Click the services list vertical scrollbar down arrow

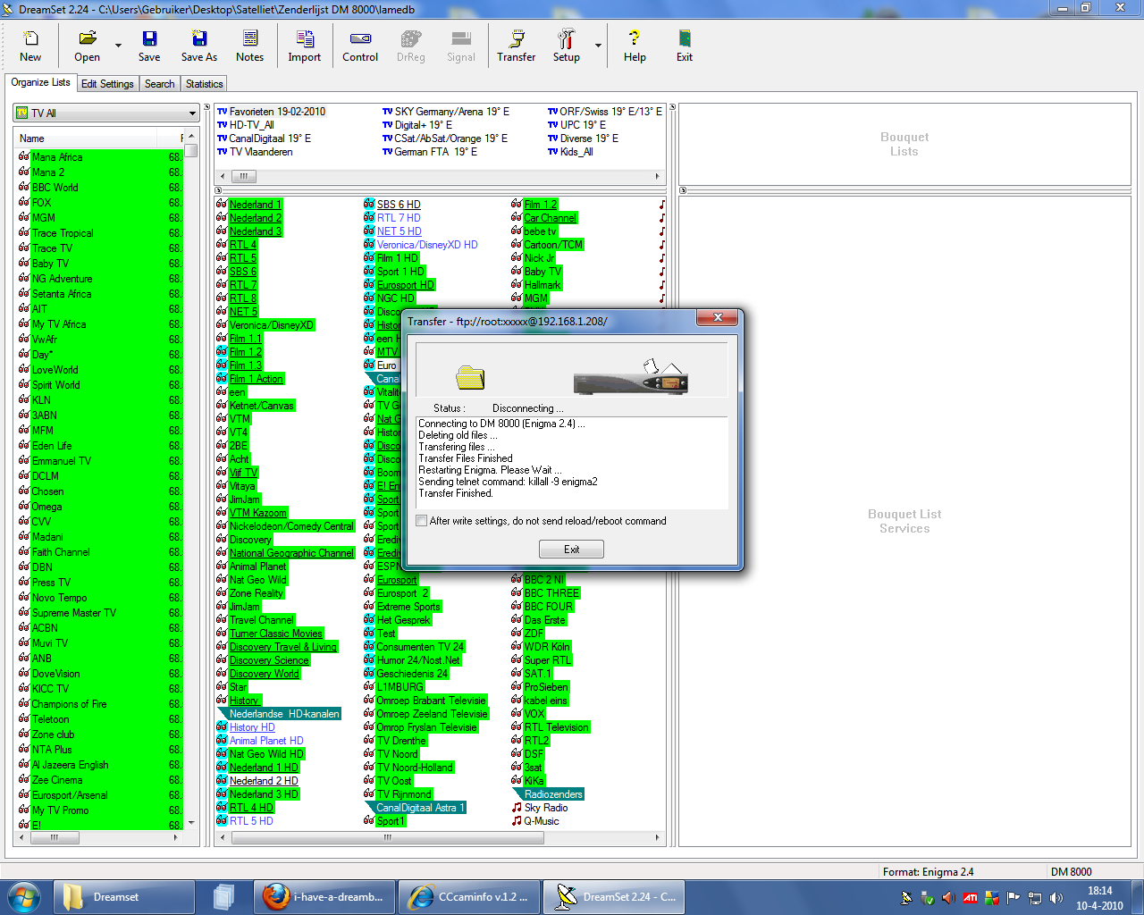tap(191, 824)
